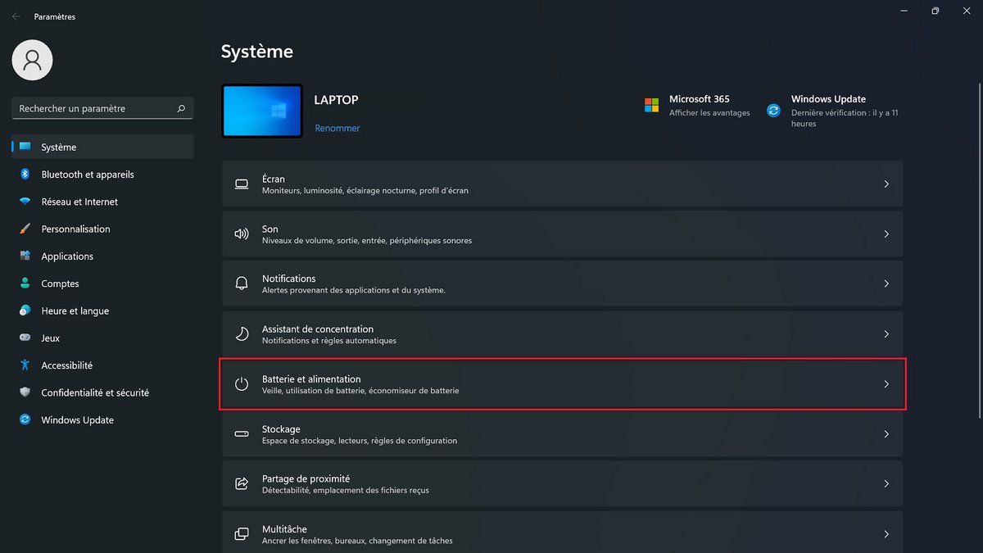
Task: Expand the Batterie et alimentation chevron
Action: click(x=886, y=384)
